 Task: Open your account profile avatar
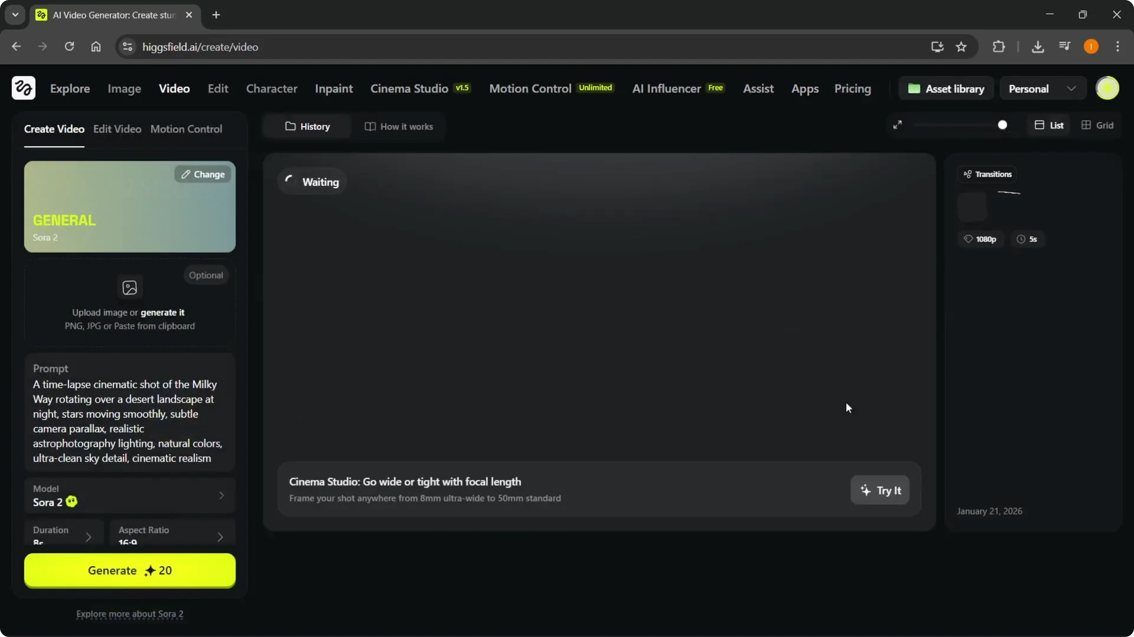[x=1108, y=88]
